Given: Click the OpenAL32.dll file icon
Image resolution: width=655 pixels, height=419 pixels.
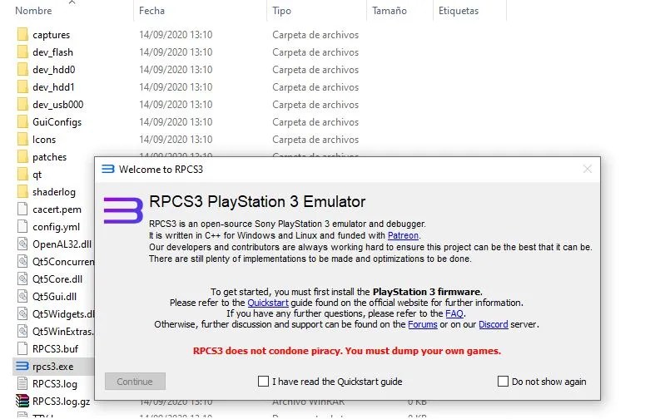Looking at the screenshot, I should click(22, 244).
